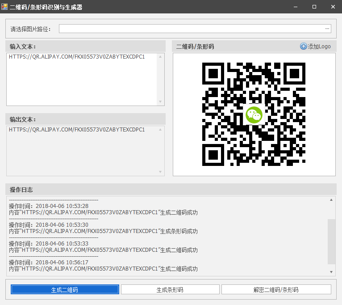Click the 输出文本 header label
The width and height of the screenshot is (342, 305).
(x=23, y=119)
